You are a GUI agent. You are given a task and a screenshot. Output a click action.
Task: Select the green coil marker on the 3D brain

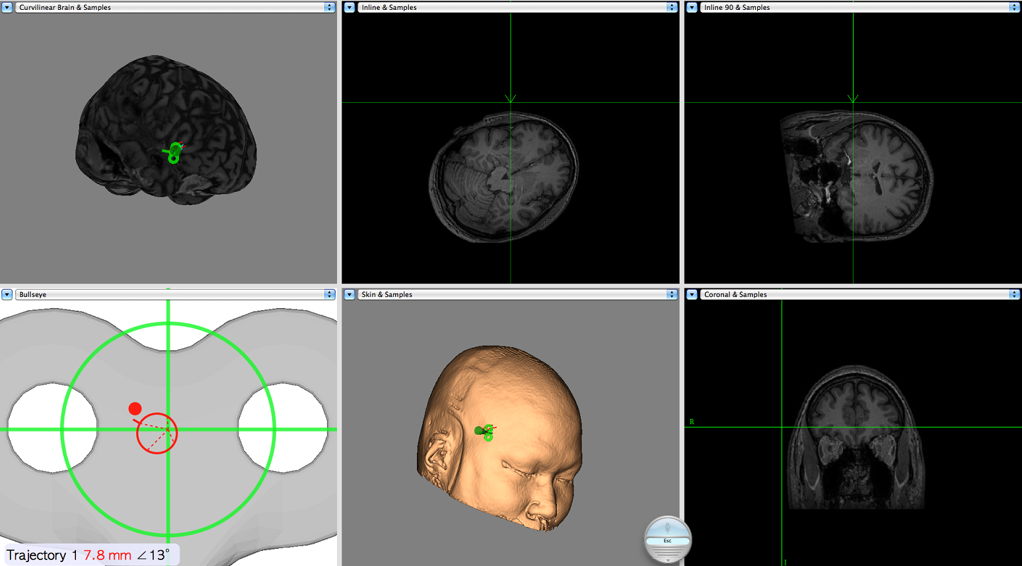pos(174,153)
